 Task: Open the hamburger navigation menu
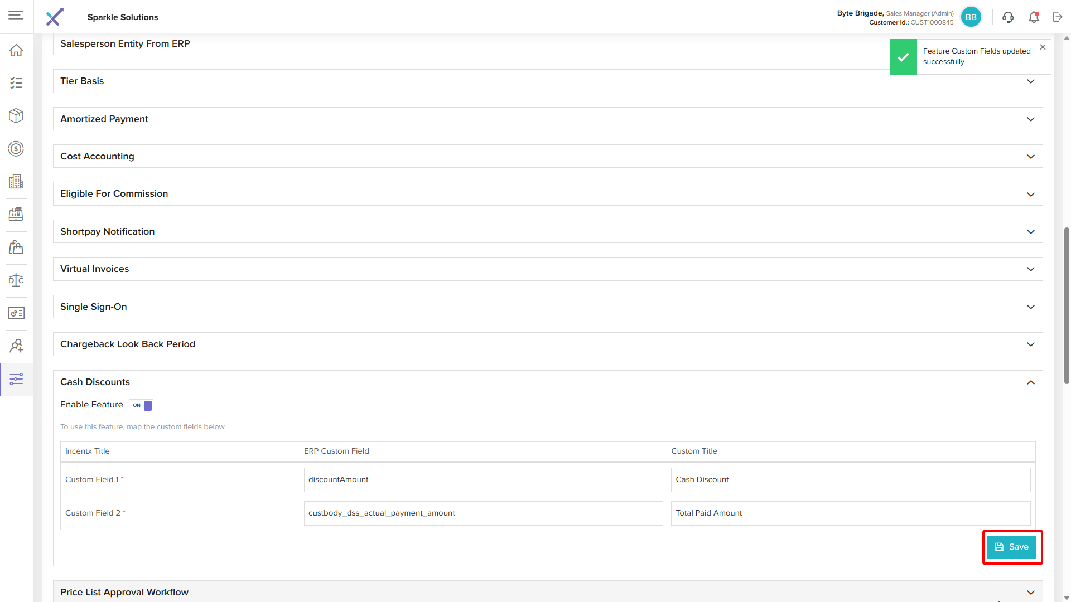16,15
